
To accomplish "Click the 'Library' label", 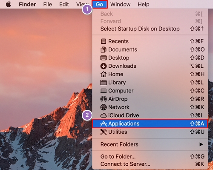I will [x=117, y=83].
